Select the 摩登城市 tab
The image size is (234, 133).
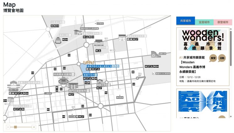(223, 23)
